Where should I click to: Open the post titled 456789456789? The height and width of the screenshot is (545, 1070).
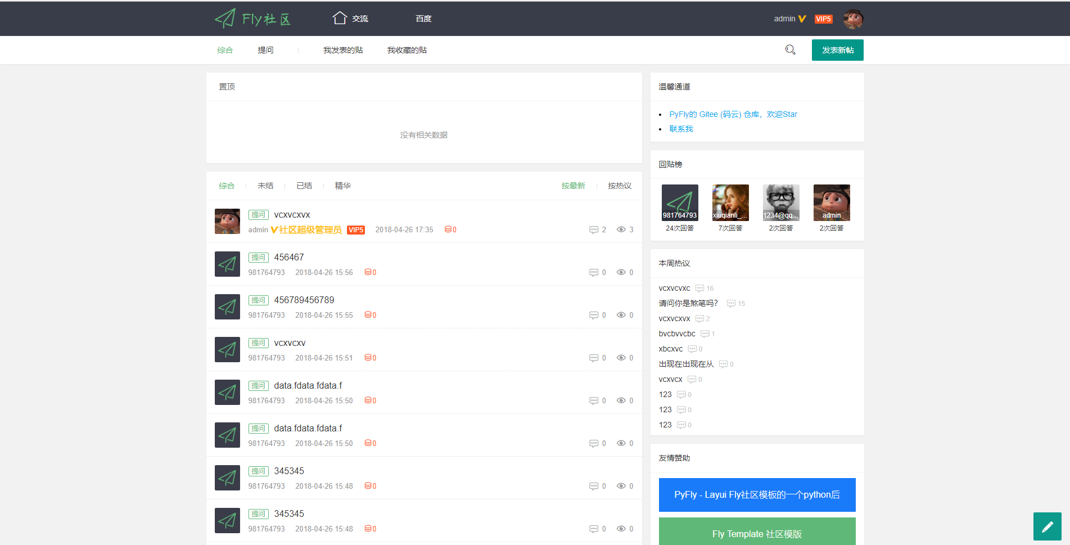304,300
